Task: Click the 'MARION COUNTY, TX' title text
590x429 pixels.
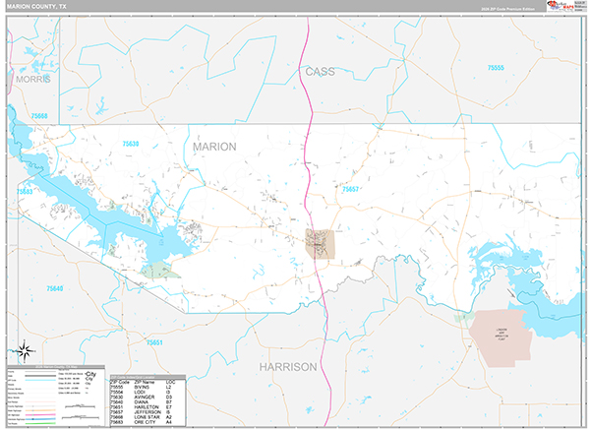Action: (37, 6)
